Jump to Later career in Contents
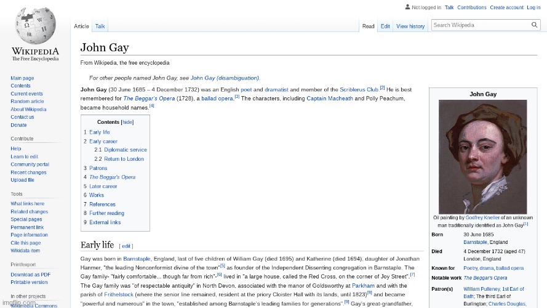 pos(103,187)
